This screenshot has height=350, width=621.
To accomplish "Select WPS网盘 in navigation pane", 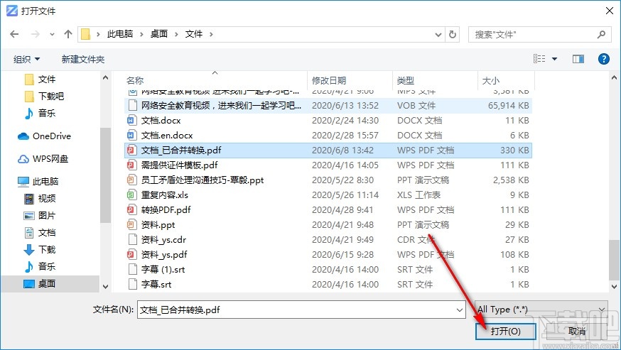I will coord(43,159).
